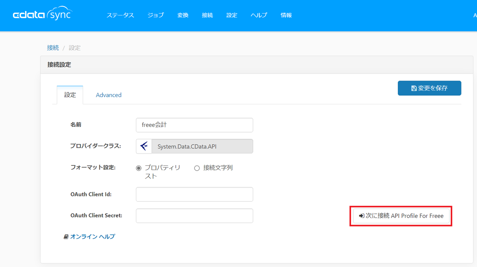Click the 接続 breadcrumb link

[x=53, y=48]
